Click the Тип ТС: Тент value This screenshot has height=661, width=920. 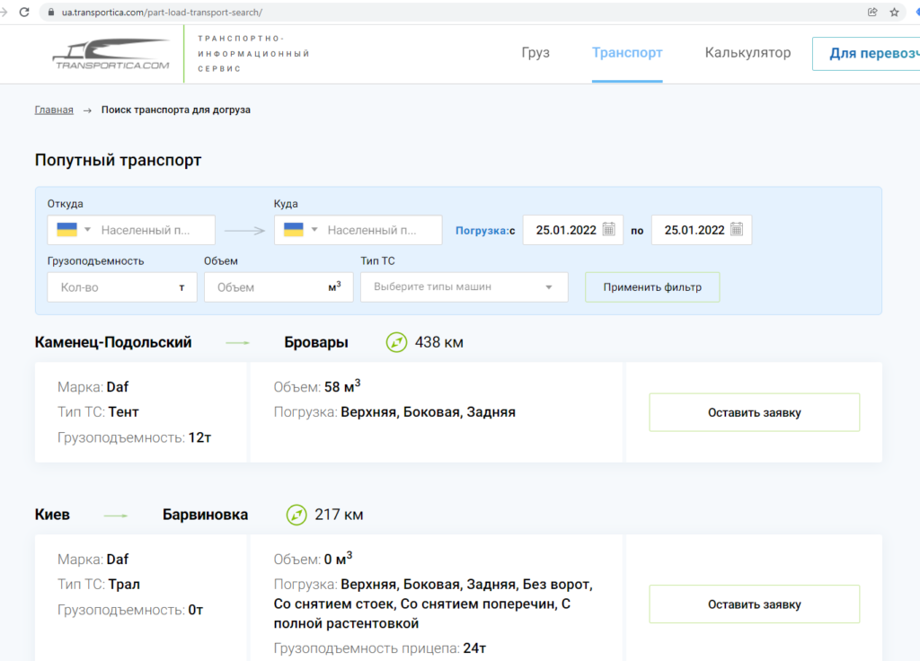[x=123, y=411]
